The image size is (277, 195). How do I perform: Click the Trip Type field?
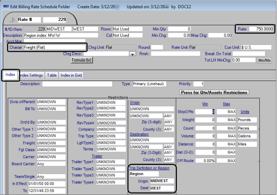pyautogui.click(x=111, y=136)
